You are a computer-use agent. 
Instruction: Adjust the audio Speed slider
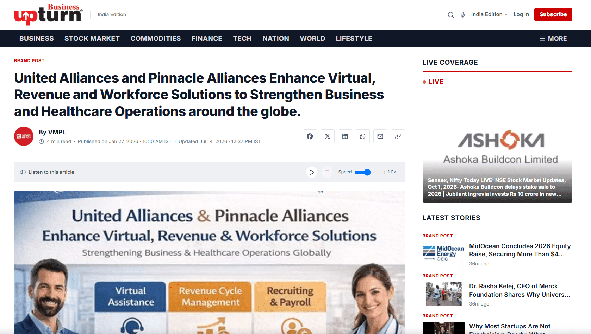(369, 172)
